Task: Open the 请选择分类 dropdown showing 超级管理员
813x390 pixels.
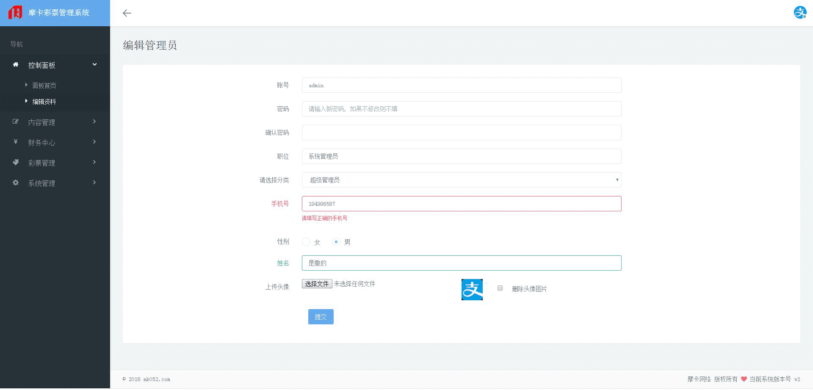Action: (462, 180)
